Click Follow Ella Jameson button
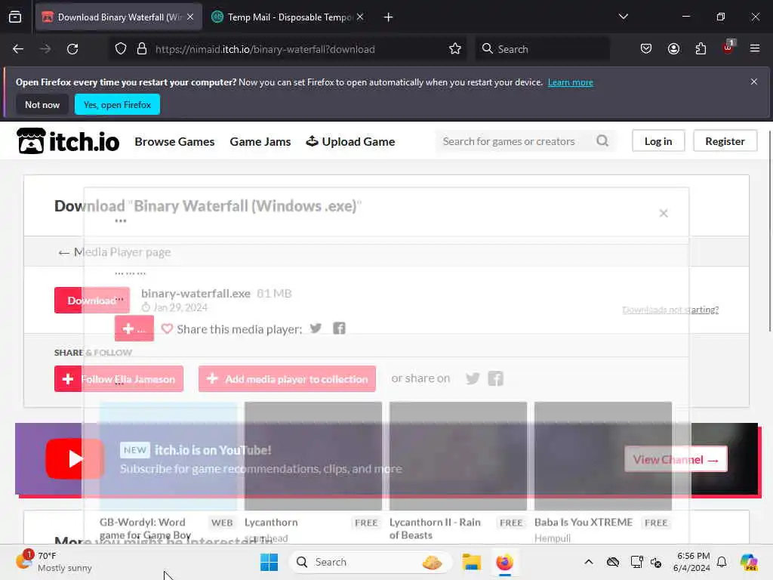This screenshot has height=580, width=773. click(119, 379)
